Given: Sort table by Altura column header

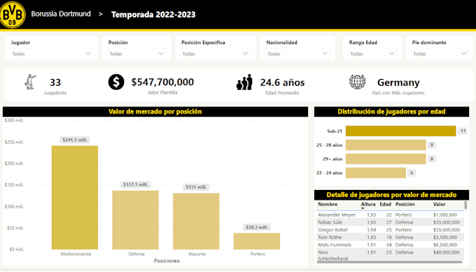Looking at the screenshot, I should 368,204.
